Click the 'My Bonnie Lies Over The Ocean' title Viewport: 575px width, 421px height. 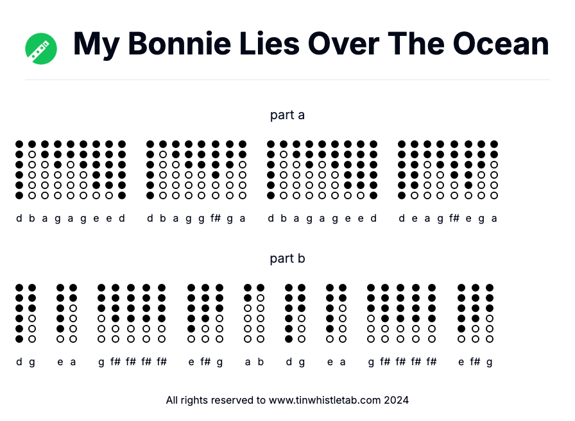[x=311, y=44]
